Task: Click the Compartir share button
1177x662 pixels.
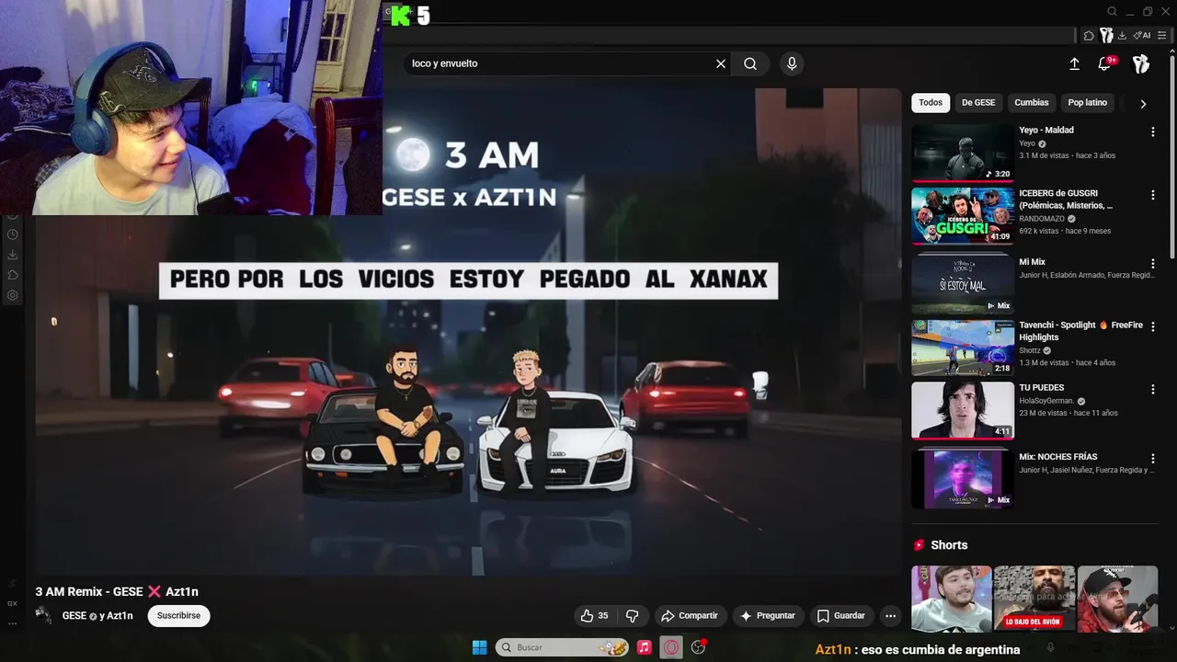Action: 690,616
